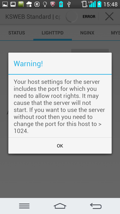Dismiss the warning with OK
The image size is (120, 214).
coord(60,146)
